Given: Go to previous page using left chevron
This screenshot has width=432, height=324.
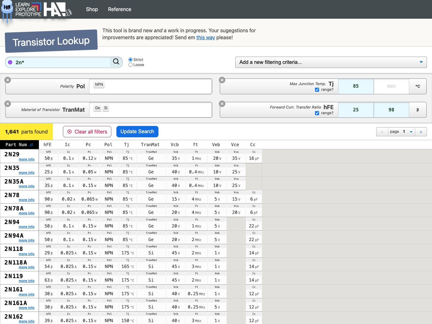Looking at the screenshot, I should click(x=382, y=132).
